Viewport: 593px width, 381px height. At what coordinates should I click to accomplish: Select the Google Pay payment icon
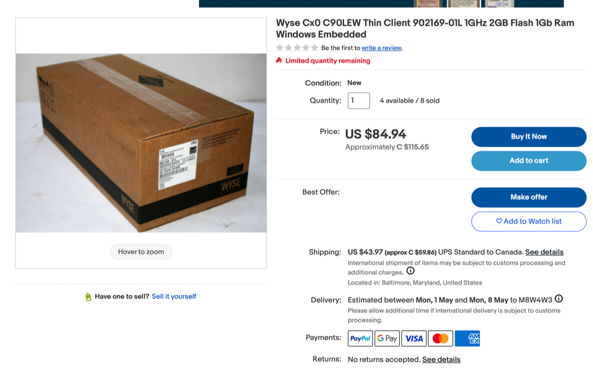click(x=387, y=339)
